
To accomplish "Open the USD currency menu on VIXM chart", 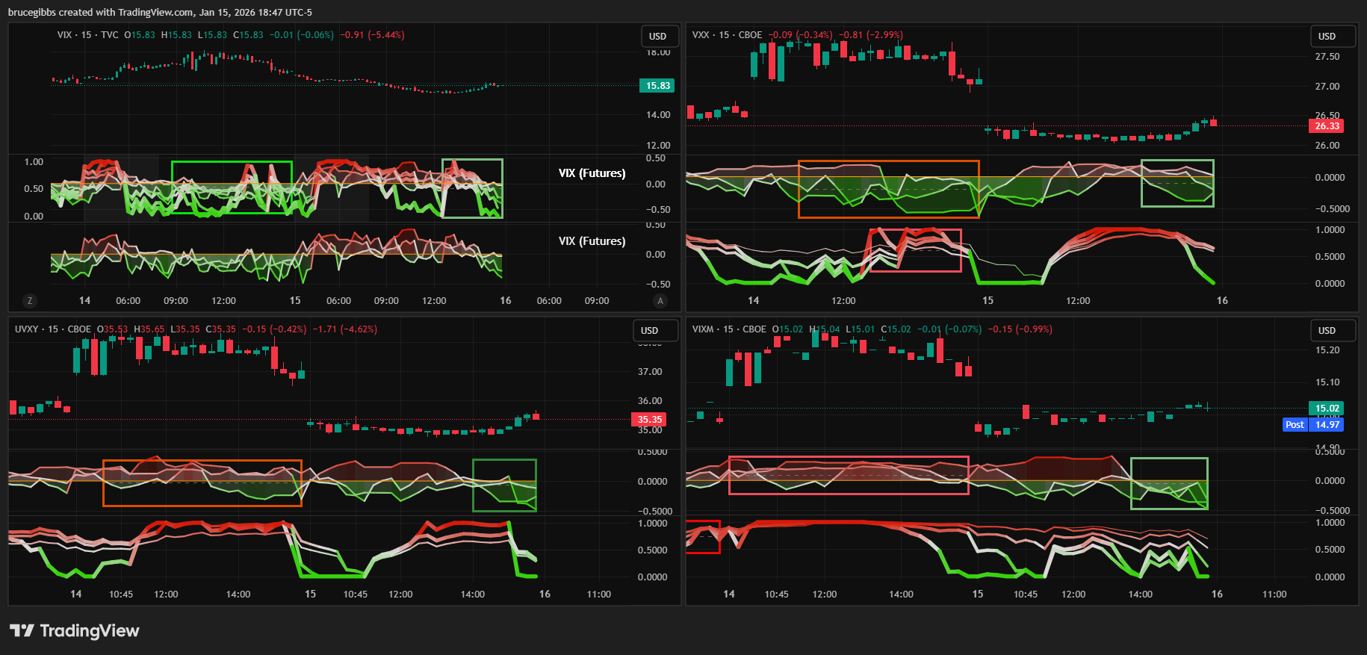I will pos(1327,331).
